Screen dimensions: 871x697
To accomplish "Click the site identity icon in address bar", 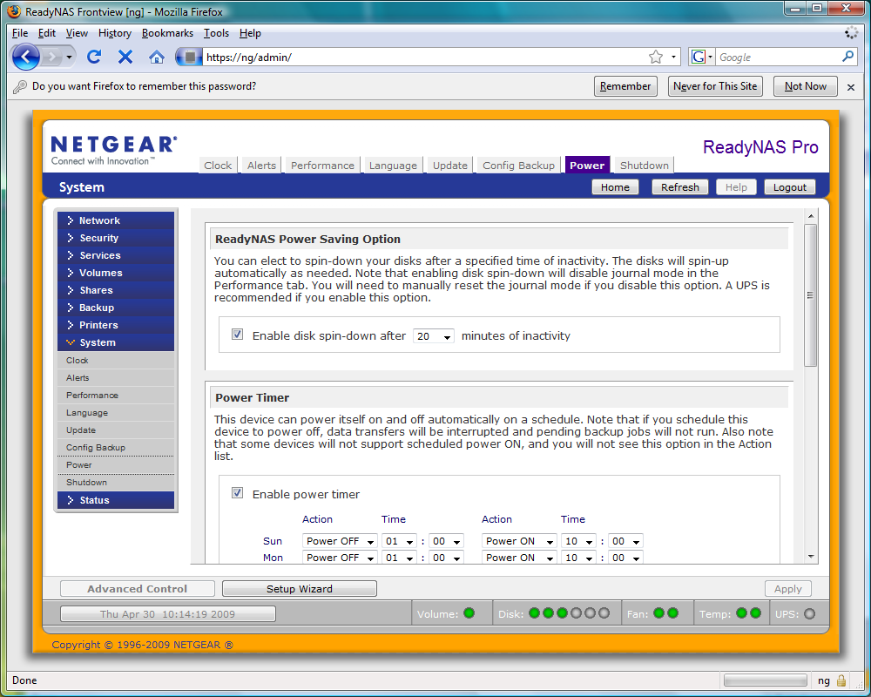I will (x=190, y=57).
